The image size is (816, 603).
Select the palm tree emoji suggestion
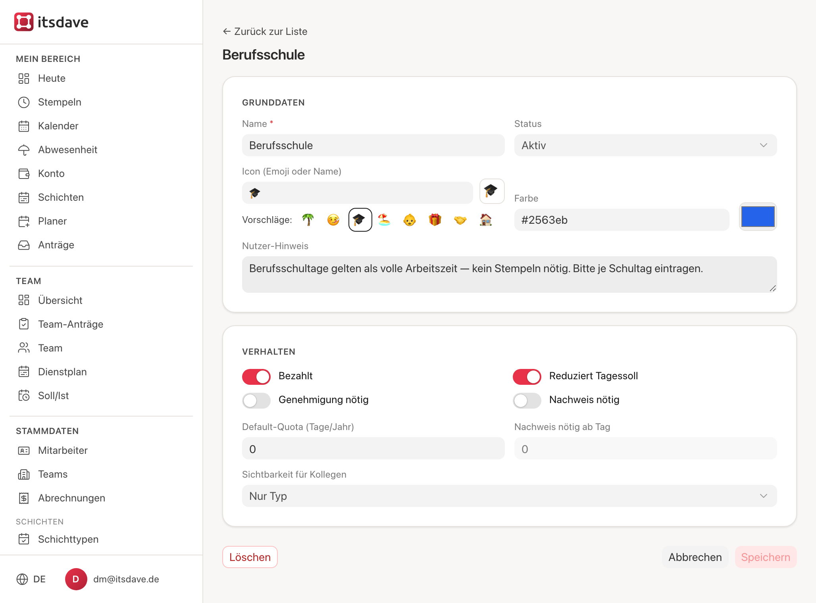pyautogui.click(x=308, y=220)
